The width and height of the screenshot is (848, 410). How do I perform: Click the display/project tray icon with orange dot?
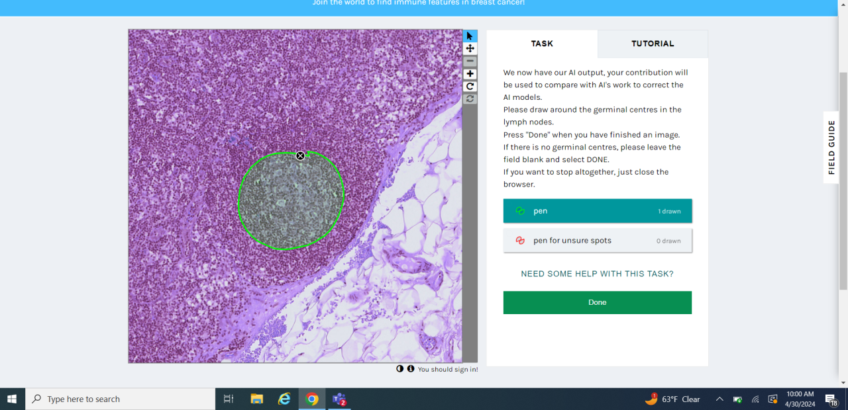pos(772,399)
